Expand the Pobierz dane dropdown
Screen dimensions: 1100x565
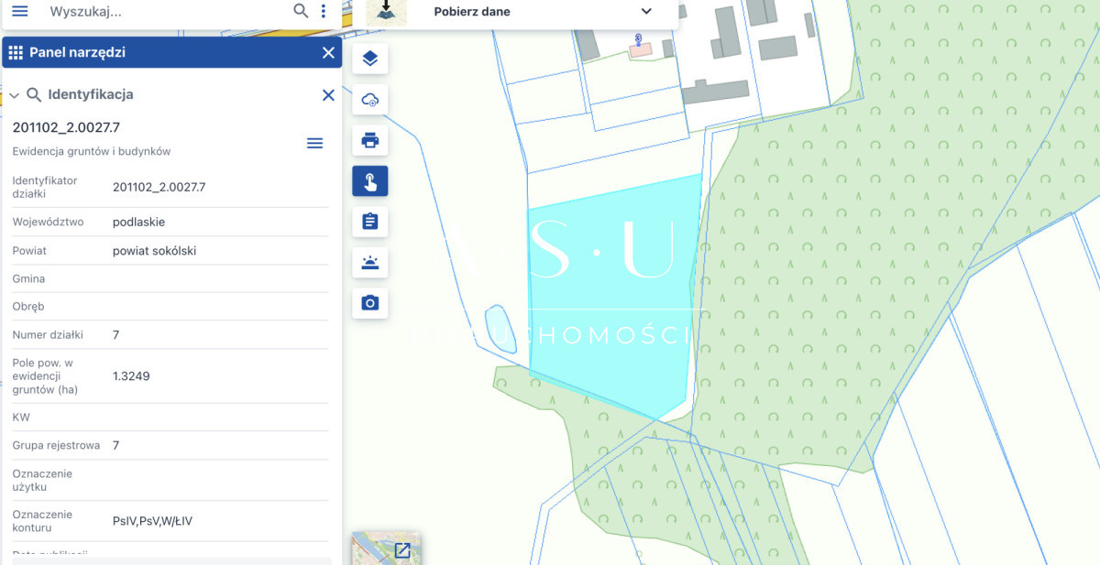646,12
